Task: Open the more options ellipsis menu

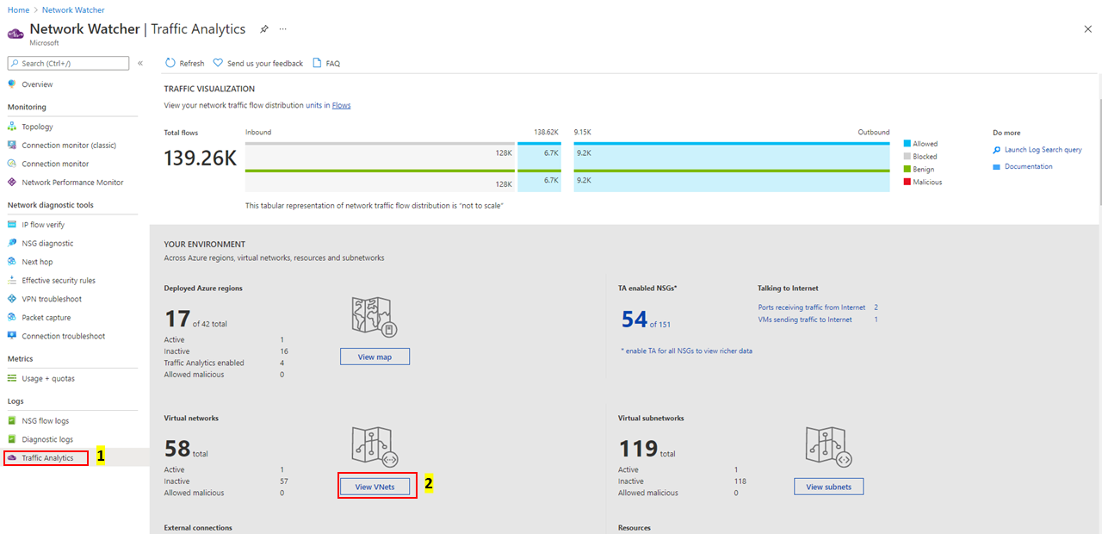Action: point(283,29)
